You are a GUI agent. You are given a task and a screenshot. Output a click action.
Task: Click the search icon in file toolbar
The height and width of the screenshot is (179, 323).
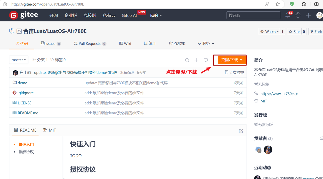187,60
